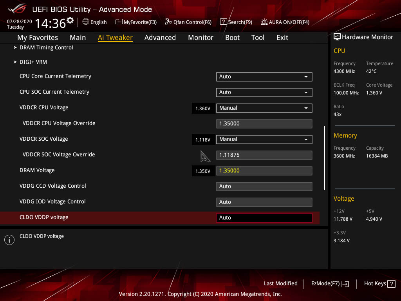This screenshot has width=401, height=301.
Task: Open the Exit tab
Action: point(282,38)
